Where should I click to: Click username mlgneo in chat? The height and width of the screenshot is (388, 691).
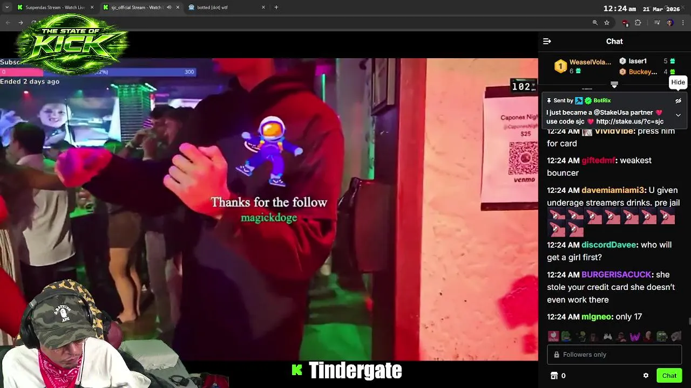point(597,317)
